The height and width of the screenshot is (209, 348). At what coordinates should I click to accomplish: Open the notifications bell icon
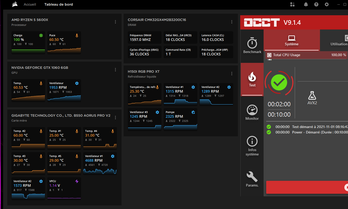click(x=306, y=4)
